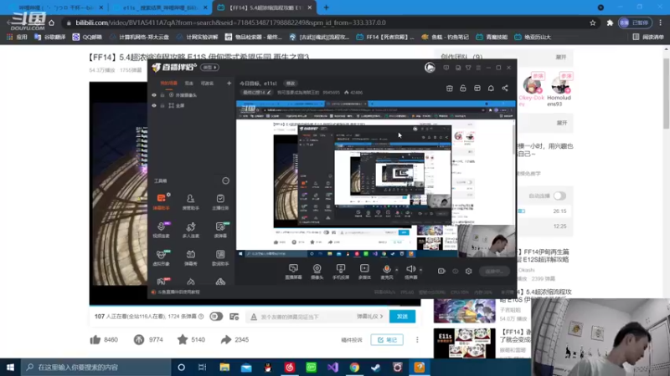Open the Chrome three-dot menu
Viewport: 670px width, 376px height.
(661, 23)
